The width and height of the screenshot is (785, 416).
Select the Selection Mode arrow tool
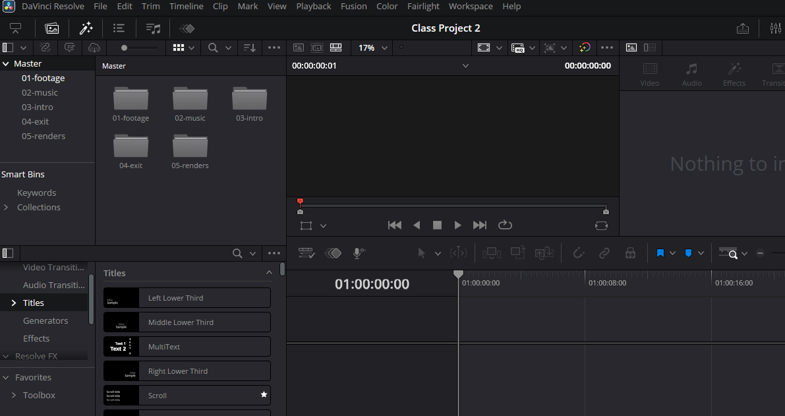(x=422, y=253)
